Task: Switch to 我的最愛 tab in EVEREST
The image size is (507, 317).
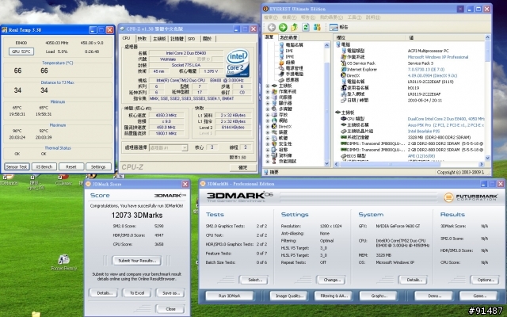Action: coord(288,37)
